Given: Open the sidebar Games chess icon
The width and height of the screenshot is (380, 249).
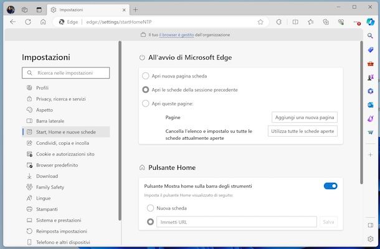Looking at the screenshot, I should click(x=370, y=77).
